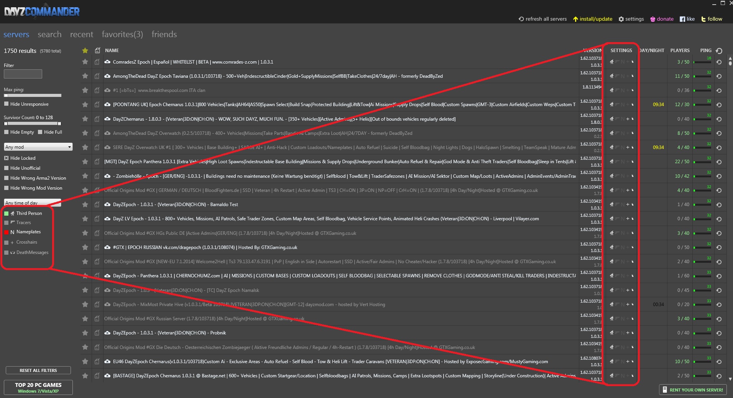Check the Hide Full option
Viewport: 733px width, 398px height.
(40, 132)
